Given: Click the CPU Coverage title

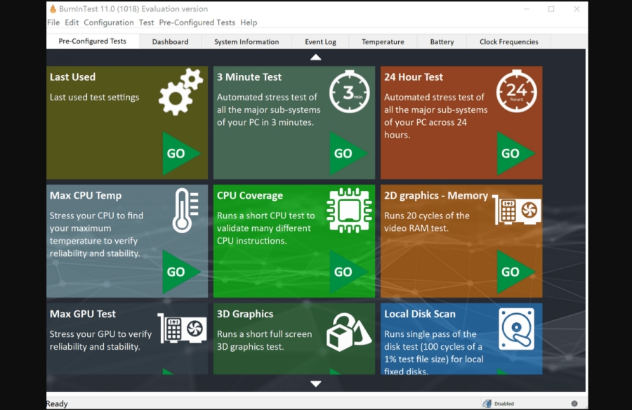Looking at the screenshot, I should (250, 196).
